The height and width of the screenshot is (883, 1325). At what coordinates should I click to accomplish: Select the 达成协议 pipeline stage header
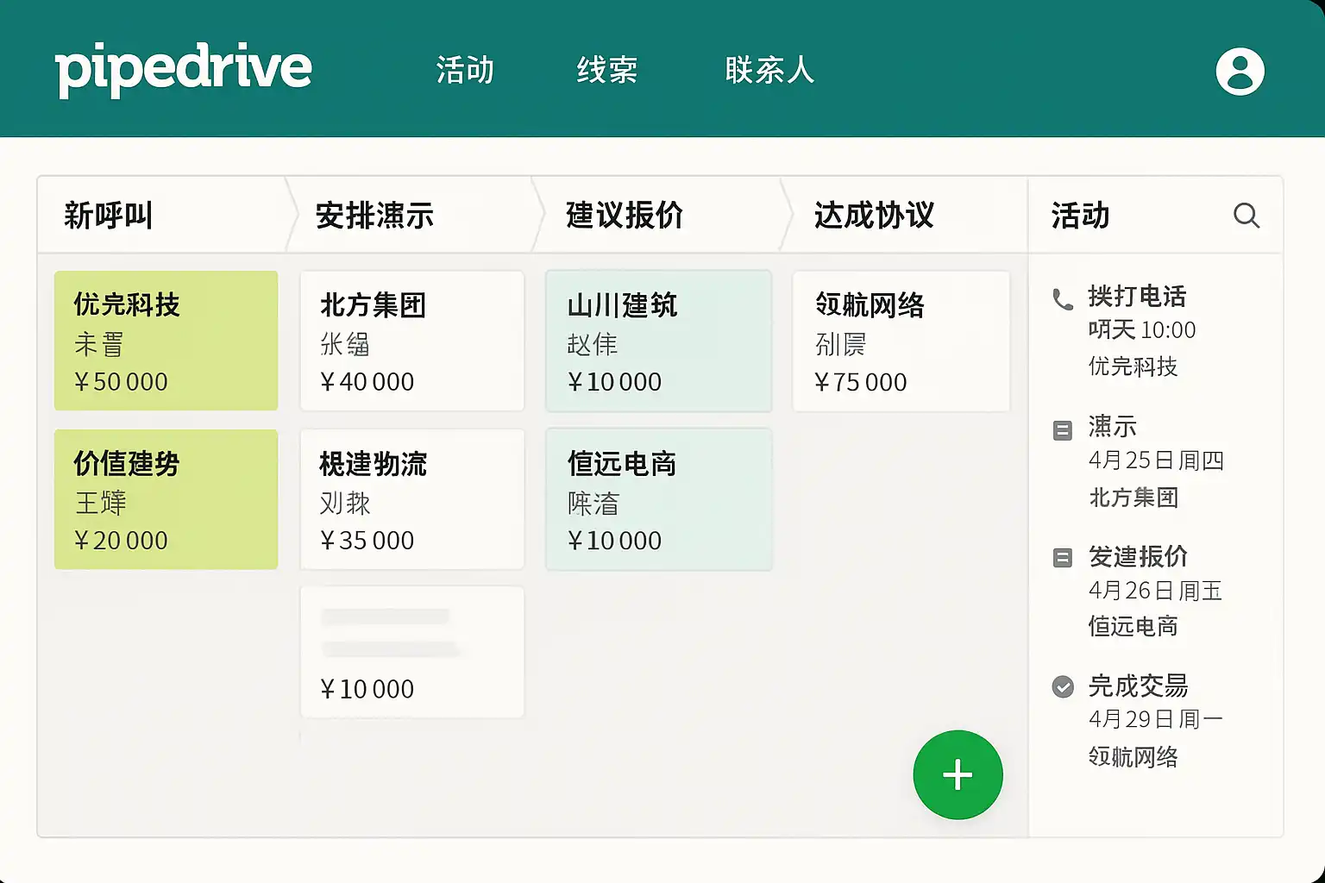tap(874, 215)
